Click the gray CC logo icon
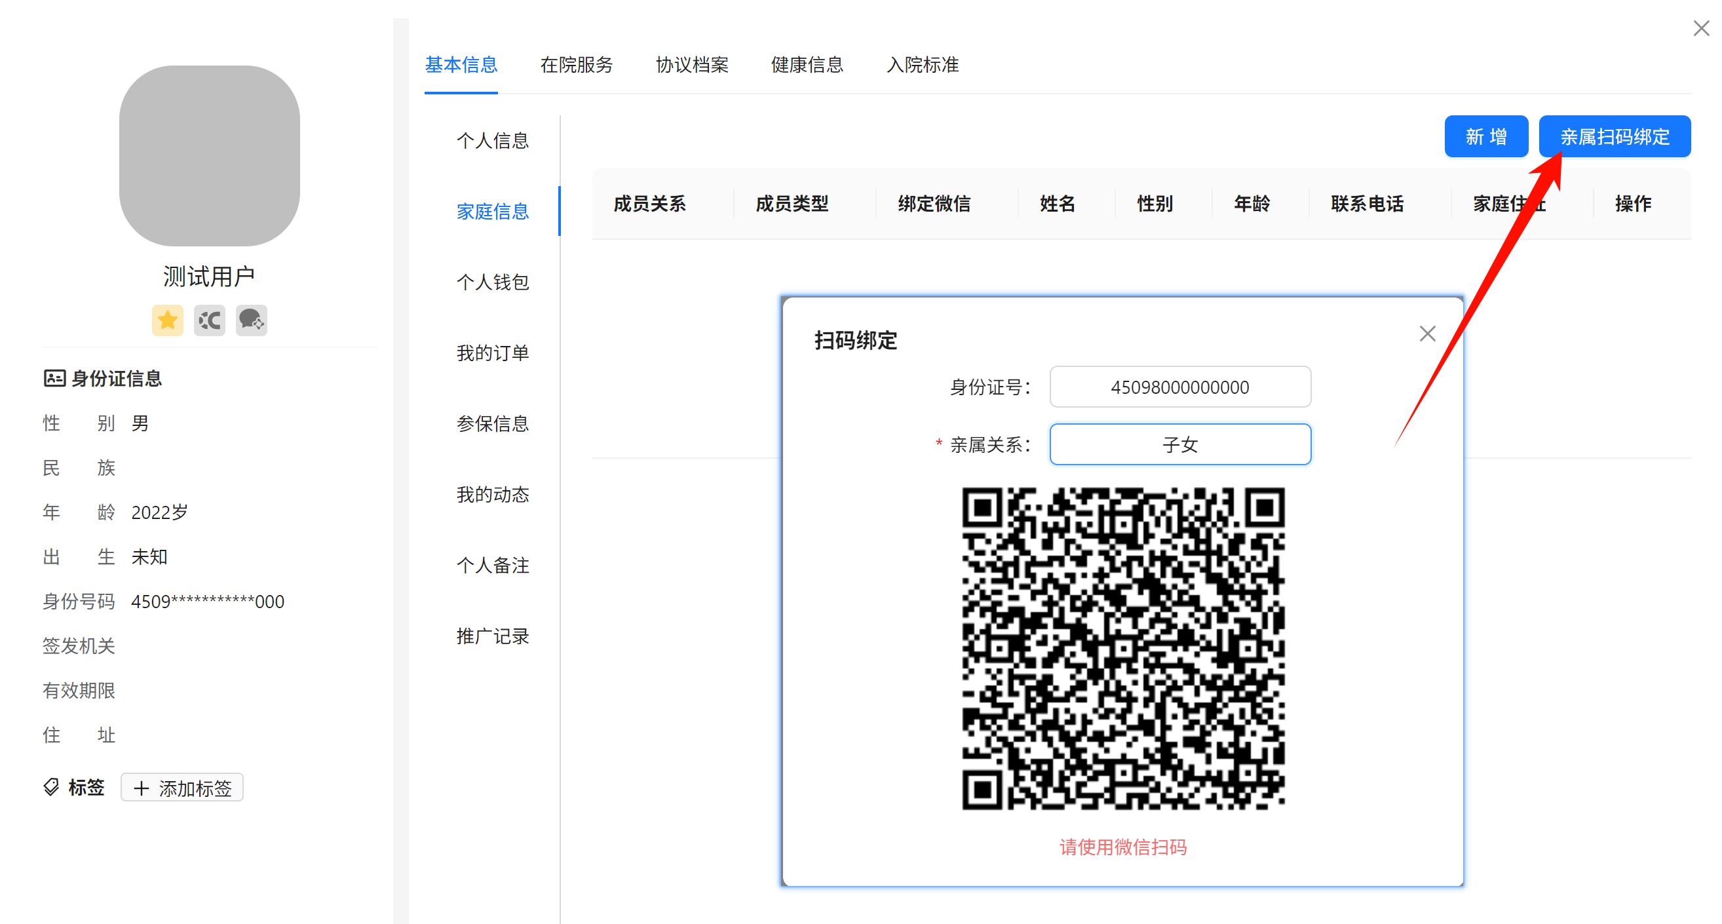The width and height of the screenshot is (1722, 924). [x=209, y=320]
